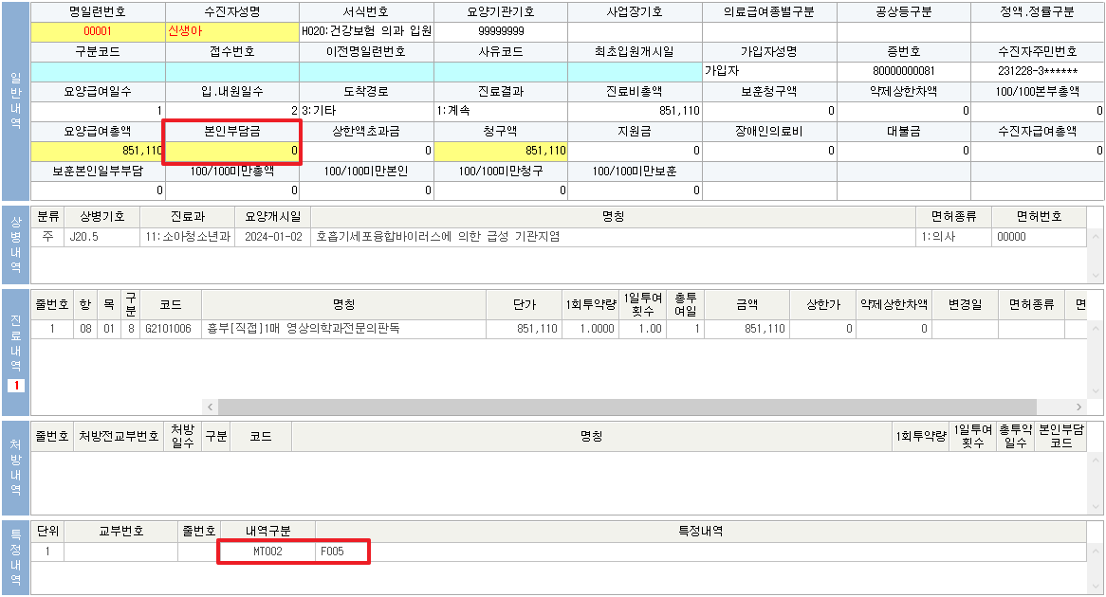Open the 도착경로 field set to 3:기타
This screenshot has height=597, width=1106.
[x=366, y=111]
